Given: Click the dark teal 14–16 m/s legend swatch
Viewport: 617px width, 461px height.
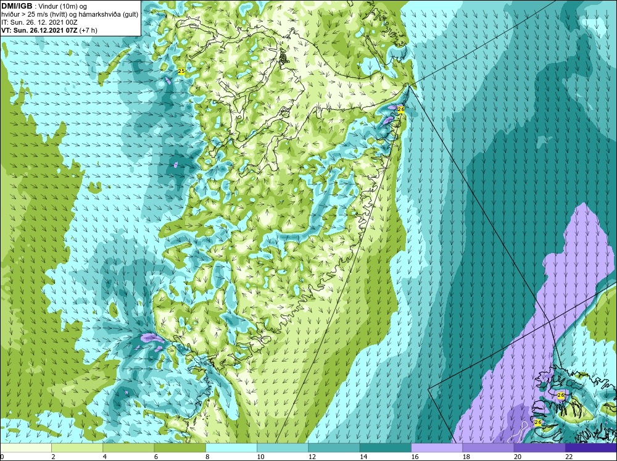Looking at the screenshot, I should (386, 447).
